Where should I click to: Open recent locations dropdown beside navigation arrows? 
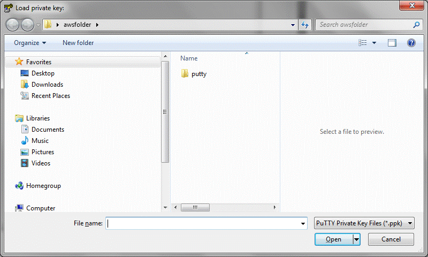click(38, 25)
